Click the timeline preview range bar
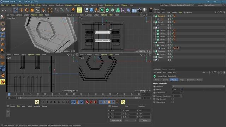The image size is (226, 127). pos(79,98)
